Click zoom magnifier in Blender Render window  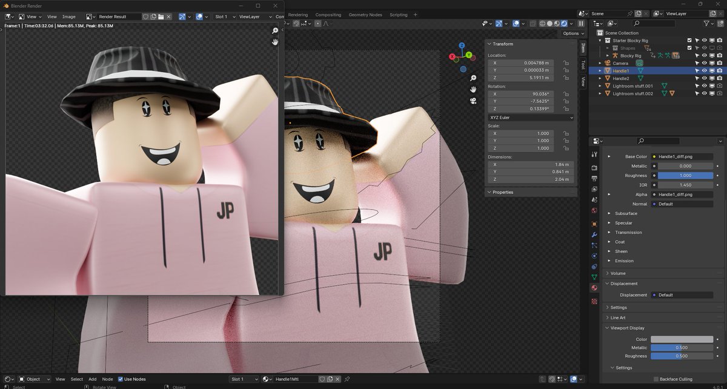(275, 30)
